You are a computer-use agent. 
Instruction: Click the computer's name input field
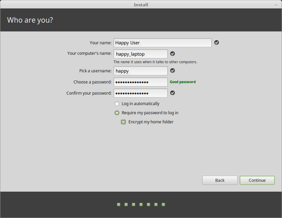coord(140,53)
